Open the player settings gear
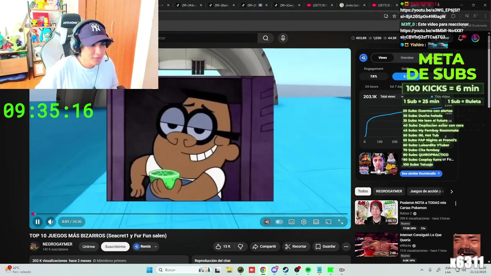The height and width of the screenshot is (276, 491). 304,222
